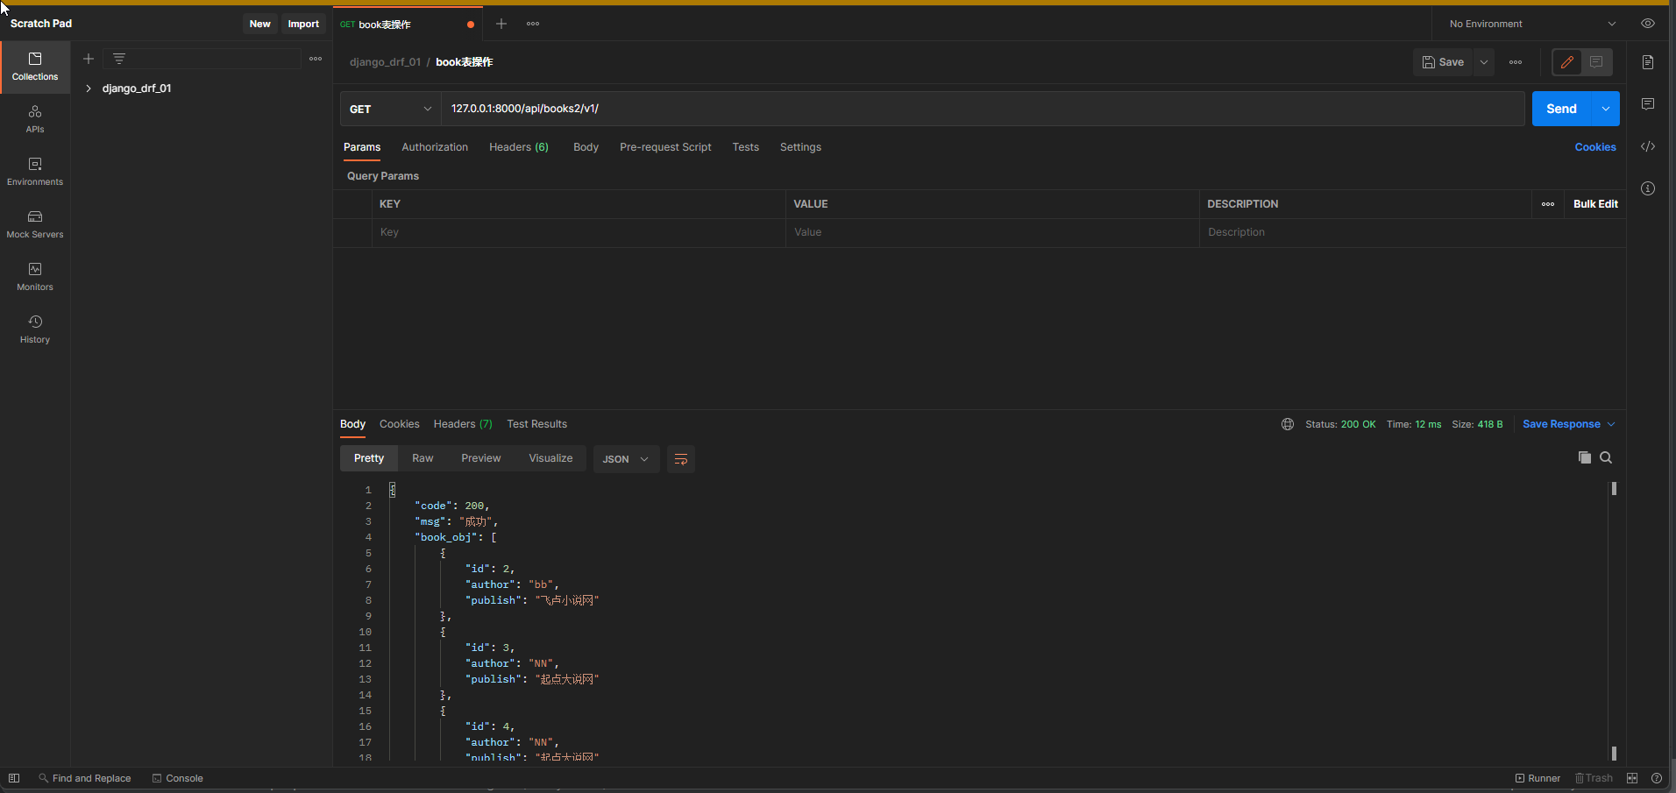Viewport: 1676px width, 793px height.
Task: Open the JSON response format dropdown
Action: pyautogui.click(x=626, y=459)
